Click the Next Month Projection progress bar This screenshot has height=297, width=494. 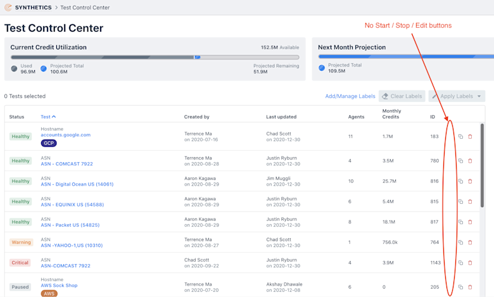tap(406, 56)
